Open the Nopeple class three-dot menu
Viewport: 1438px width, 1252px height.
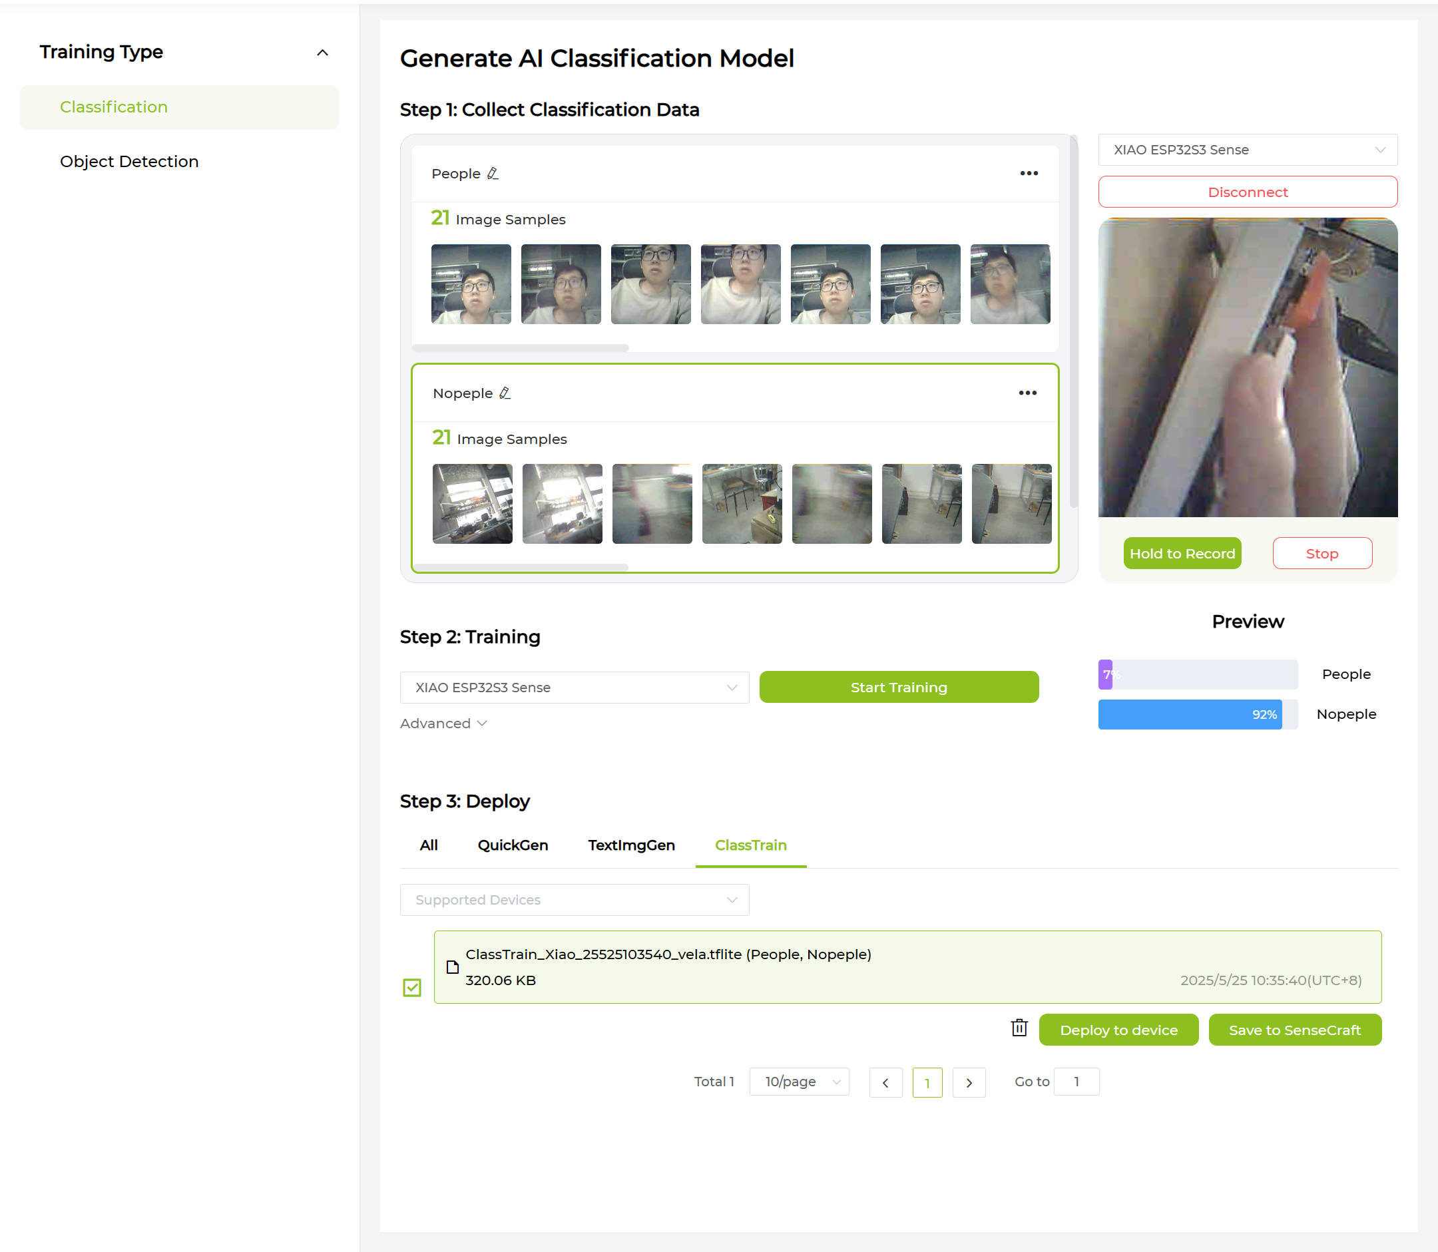pyautogui.click(x=1027, y=393)
